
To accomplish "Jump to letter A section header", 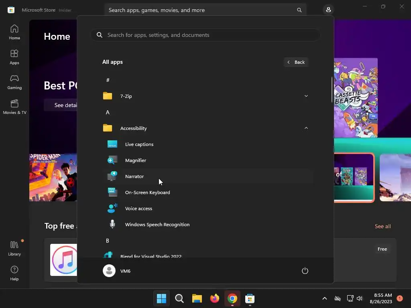I will tap(108, 112).
